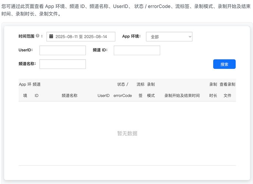253x184 pixels.
Task: Click the 暂无数据 empty table placeholder
Action: tap(127, 133)
